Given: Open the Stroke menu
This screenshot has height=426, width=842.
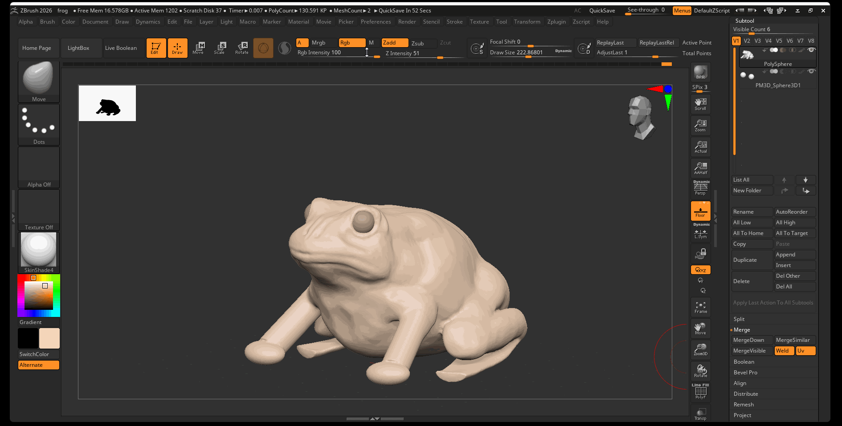Looking at the screenshot, I should 454,22.
